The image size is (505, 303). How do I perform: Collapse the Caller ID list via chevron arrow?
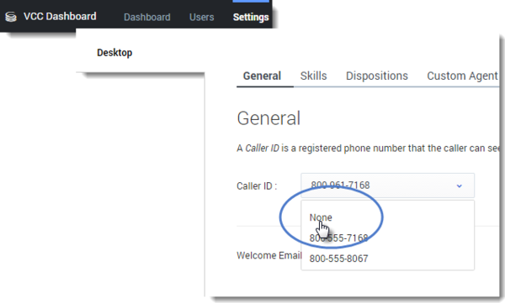point(460,185)
